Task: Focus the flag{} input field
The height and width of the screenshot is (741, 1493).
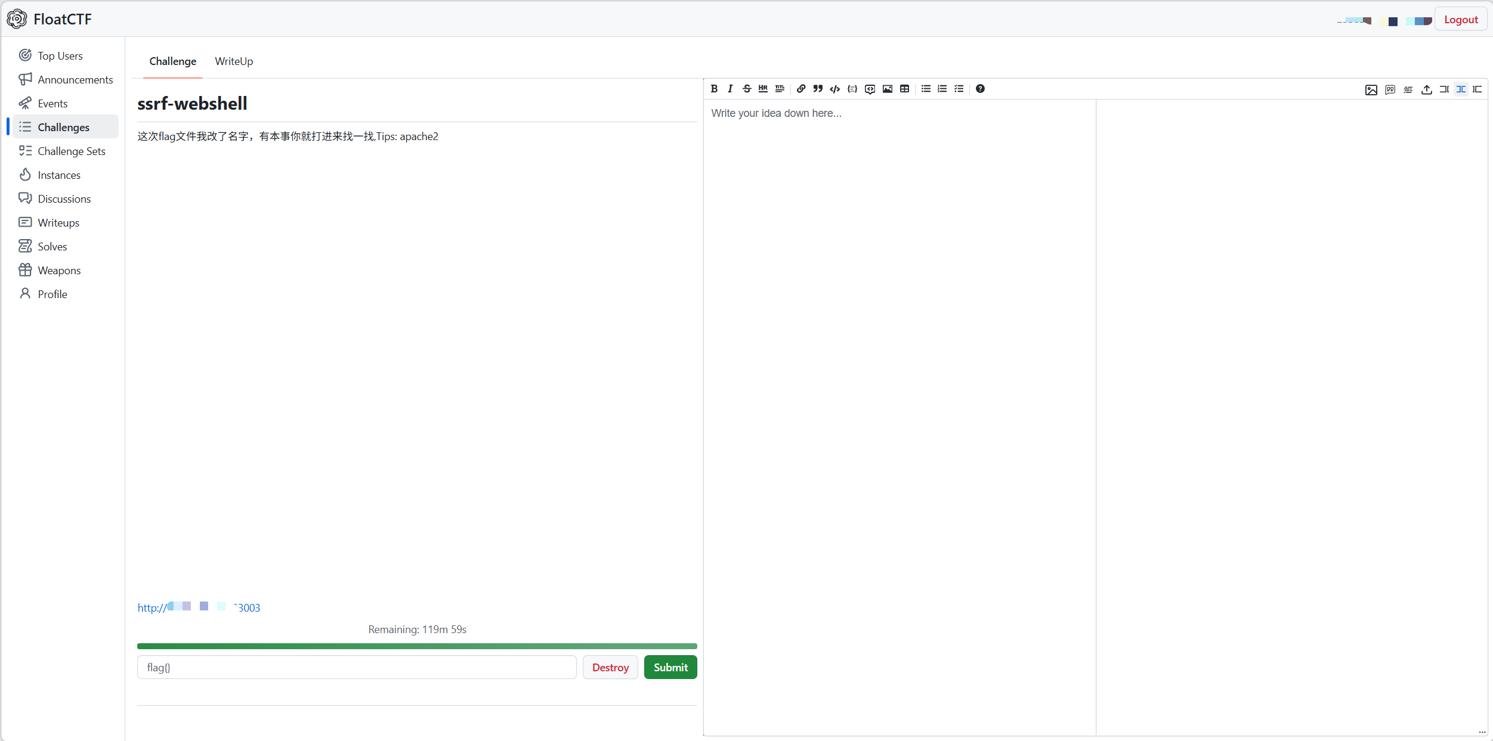Action: (x=357, y=667)
